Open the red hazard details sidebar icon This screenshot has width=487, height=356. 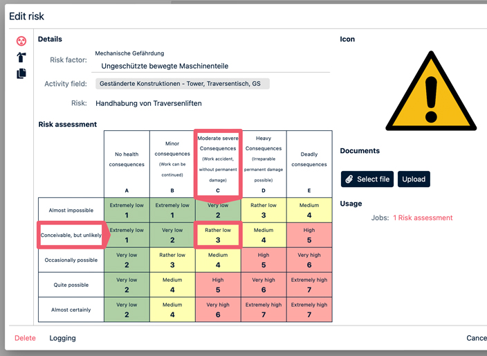pyautogui.click(x=21, y=42)
